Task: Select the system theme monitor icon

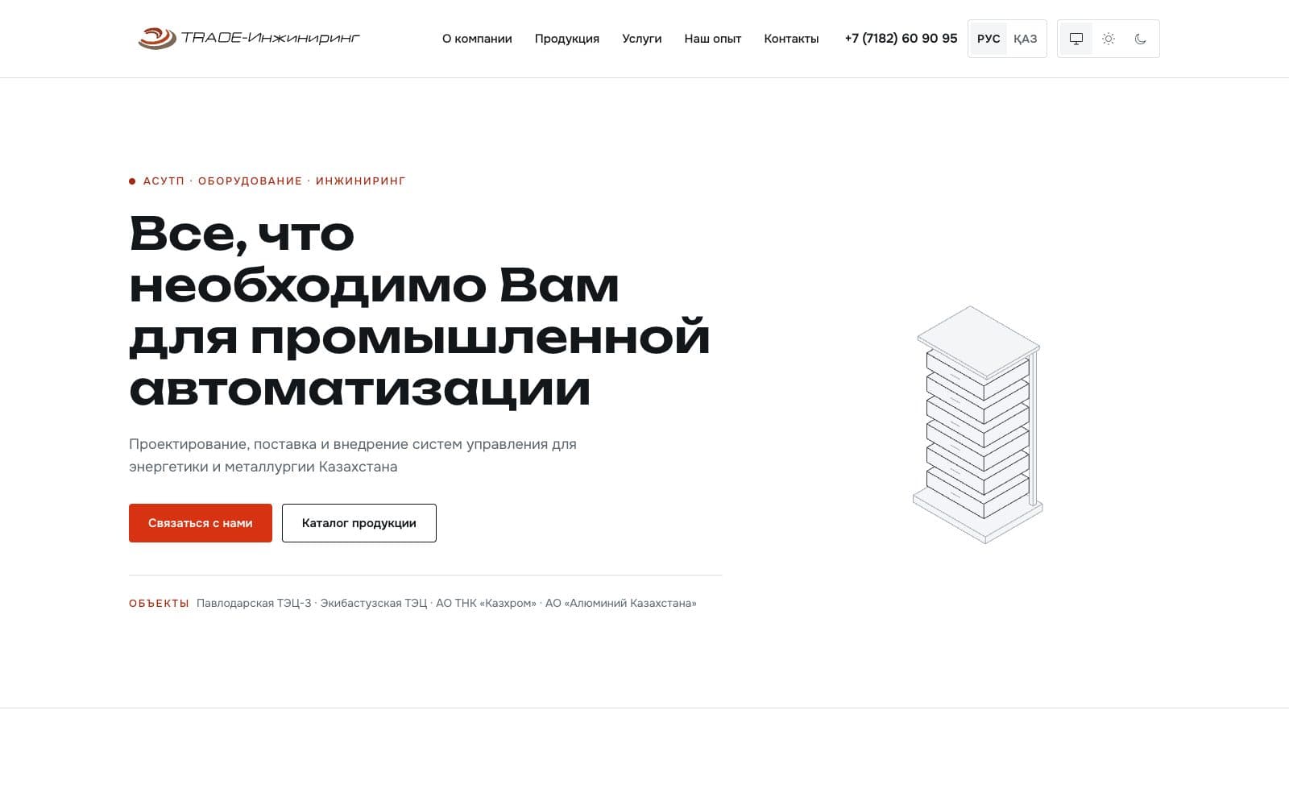Action: click(1076, 39)
